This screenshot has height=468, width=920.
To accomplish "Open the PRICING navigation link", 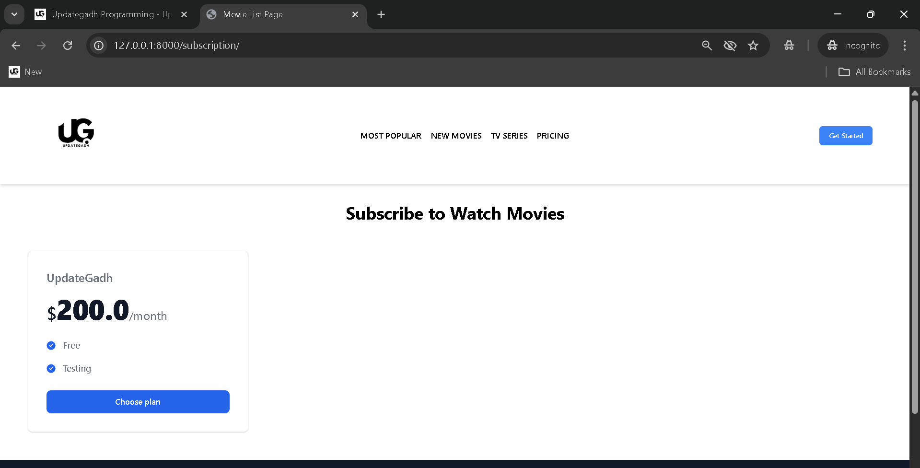I will coord(553,136).
